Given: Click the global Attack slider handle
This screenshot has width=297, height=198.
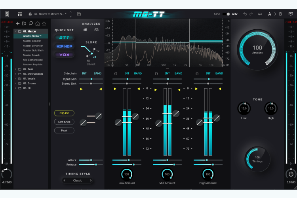Looking at the screenshot, I should pos(91,160).
